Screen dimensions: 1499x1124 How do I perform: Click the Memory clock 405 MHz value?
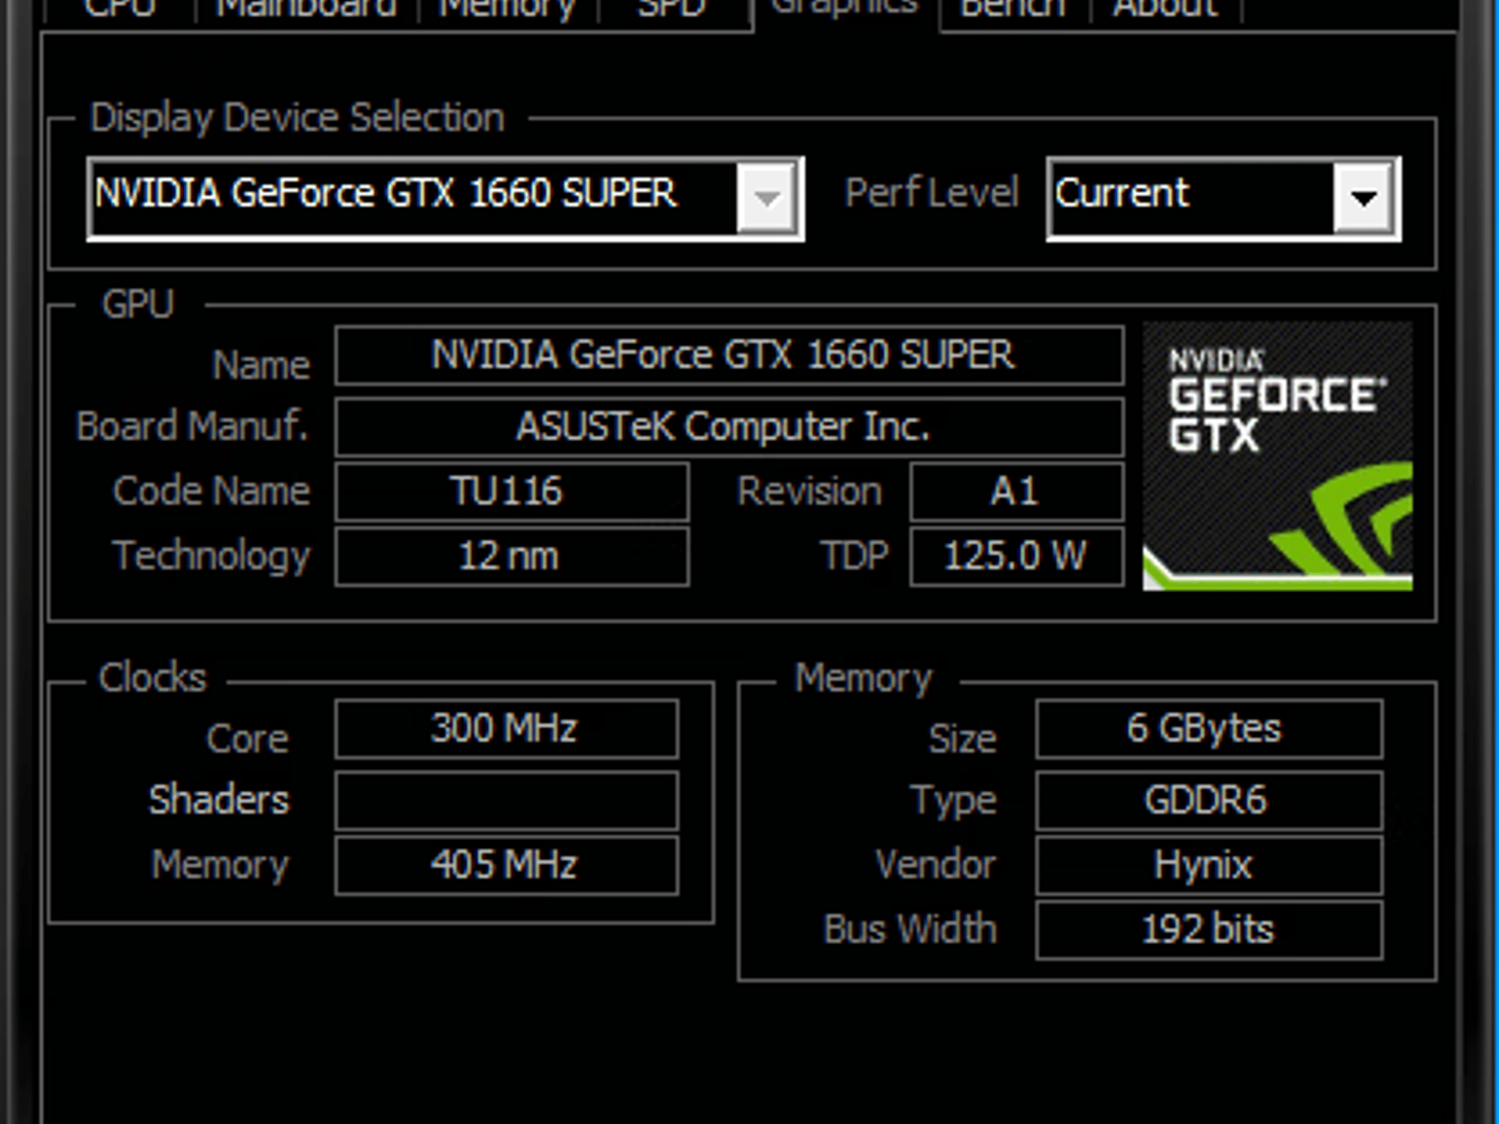pos(506,865)
